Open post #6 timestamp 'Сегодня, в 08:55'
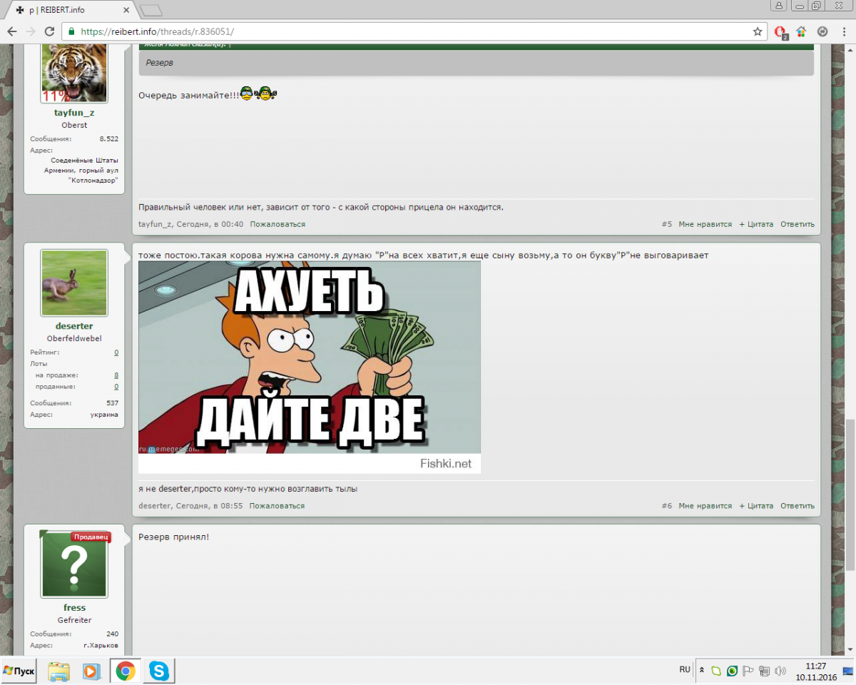 (209, 506)
